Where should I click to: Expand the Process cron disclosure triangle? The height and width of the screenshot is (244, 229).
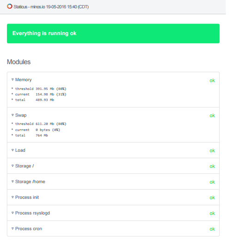click(x=12, y=229)
